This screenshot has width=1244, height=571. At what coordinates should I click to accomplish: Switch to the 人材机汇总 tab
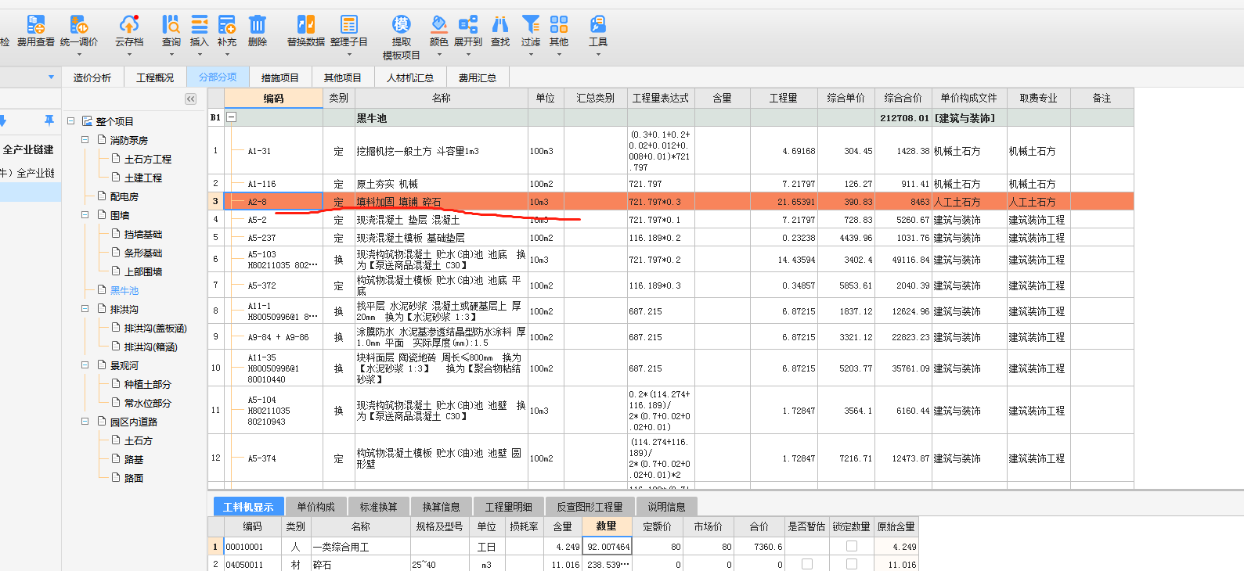[410, 77]
